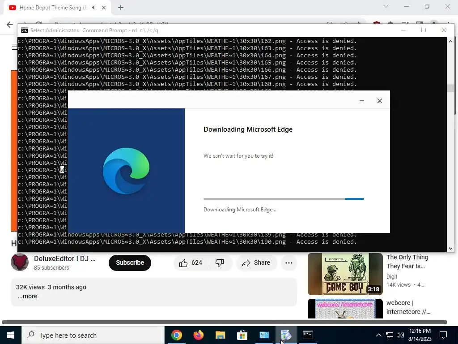
Task: Click the Downloading Microsoft Edge heading
Action: pyautogui.click(x=248, y=129)
